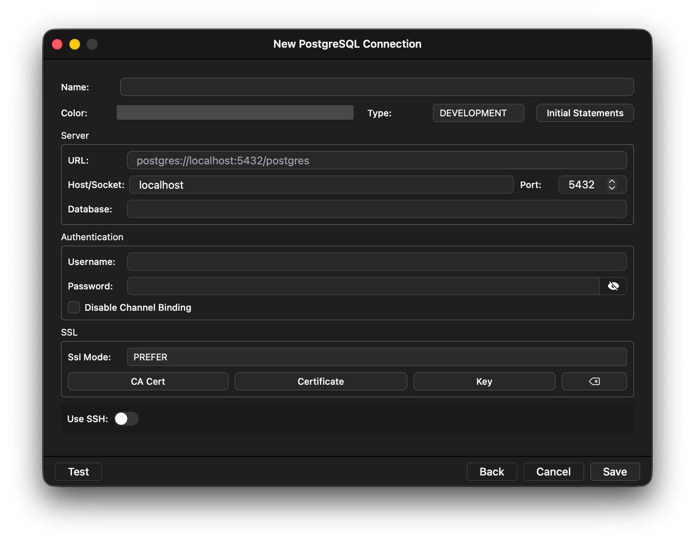
Task: Enable the Disable Channel Binding checkbox
Action: tap(74, 307)
